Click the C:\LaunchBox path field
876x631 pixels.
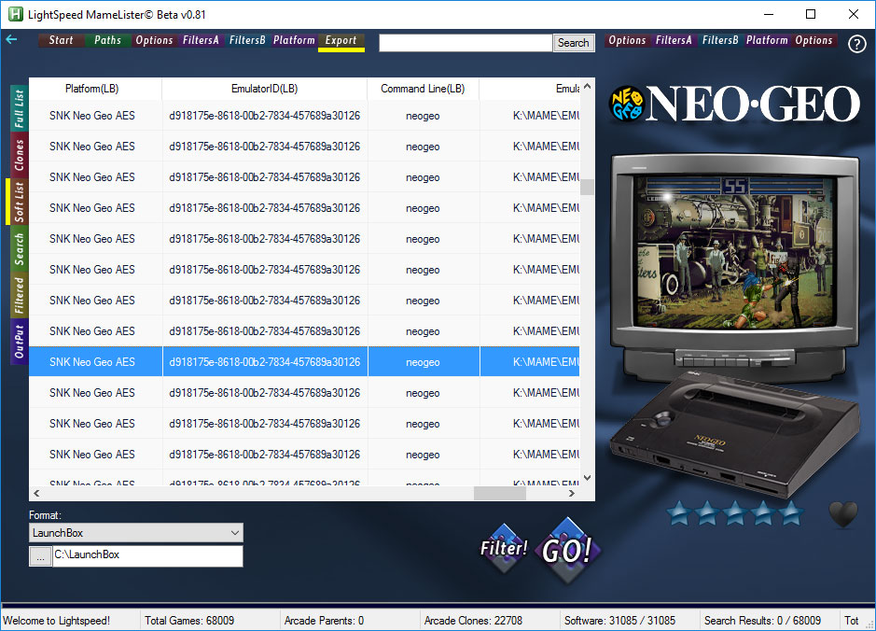(x=147, y=556)
